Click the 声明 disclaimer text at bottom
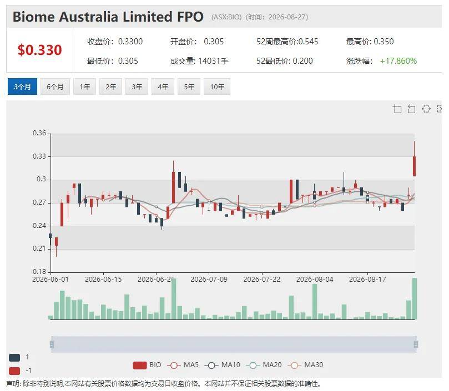Screen dimensions: 449x391 pos(163,384)
